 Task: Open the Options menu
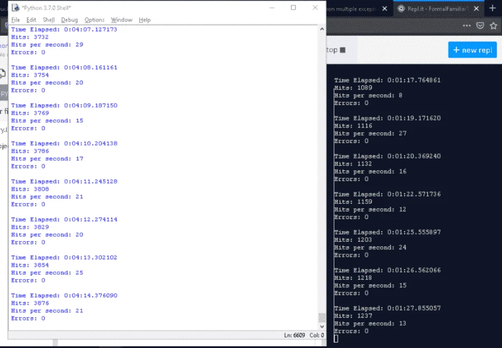pos(95,20)
